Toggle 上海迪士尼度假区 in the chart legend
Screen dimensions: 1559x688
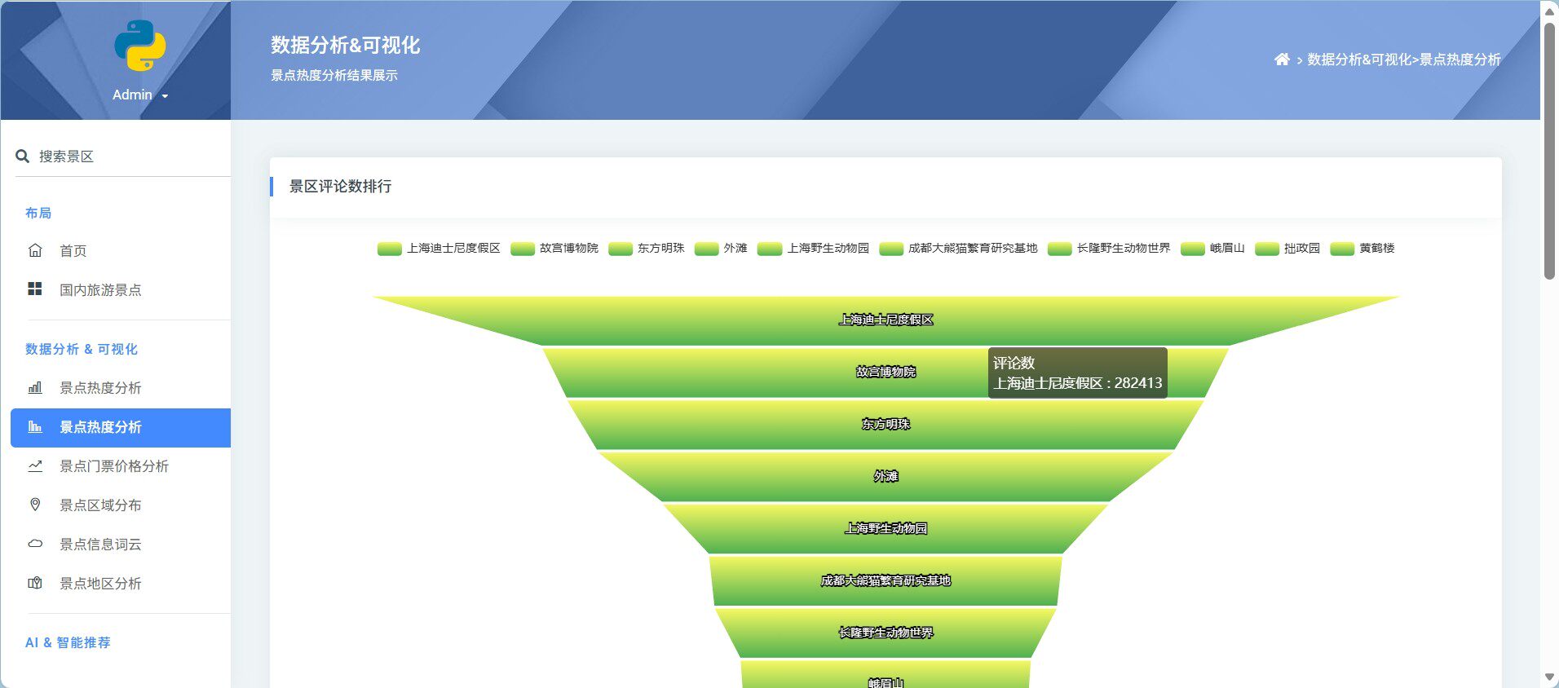point(439,248)
